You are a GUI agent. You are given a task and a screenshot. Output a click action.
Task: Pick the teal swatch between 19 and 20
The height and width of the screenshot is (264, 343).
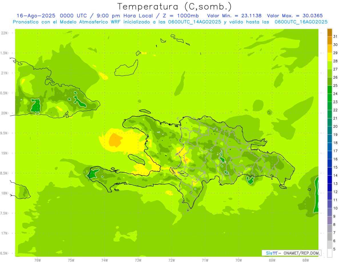click(x=330, y=130)
